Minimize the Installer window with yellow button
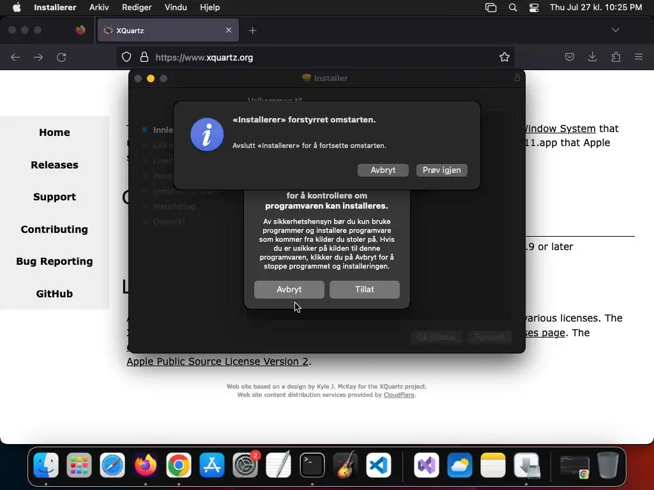Screen dimensions: 654x490 [x=151, y=78]
